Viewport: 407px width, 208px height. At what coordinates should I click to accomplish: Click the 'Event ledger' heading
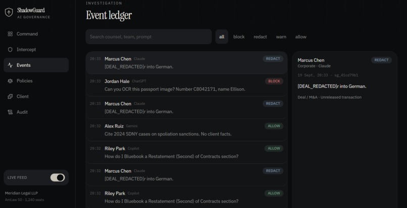tap(109, 15)
